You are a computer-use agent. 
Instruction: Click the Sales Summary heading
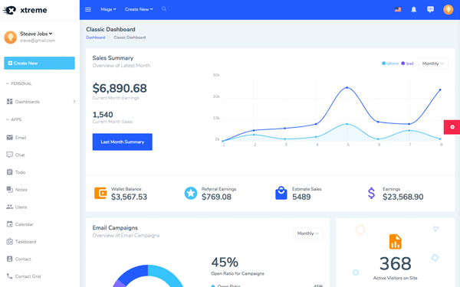click(x=113, y=58)
